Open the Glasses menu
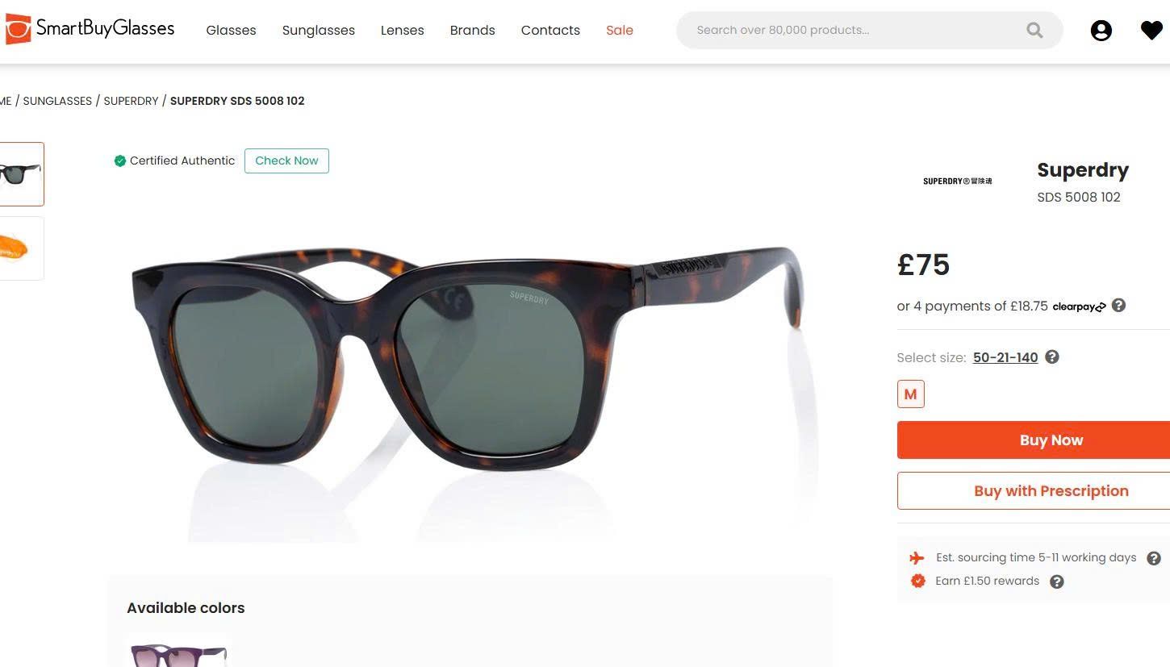 click(231, 31)
